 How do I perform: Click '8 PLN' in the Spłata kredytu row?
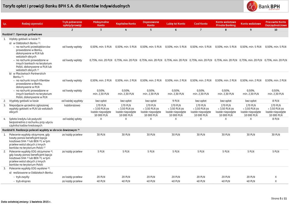coord(276,119)
